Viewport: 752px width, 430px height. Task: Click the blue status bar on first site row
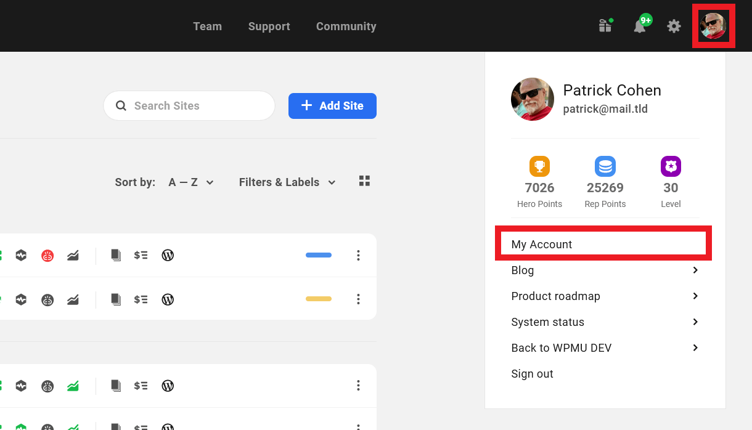(x=318, y=254)
